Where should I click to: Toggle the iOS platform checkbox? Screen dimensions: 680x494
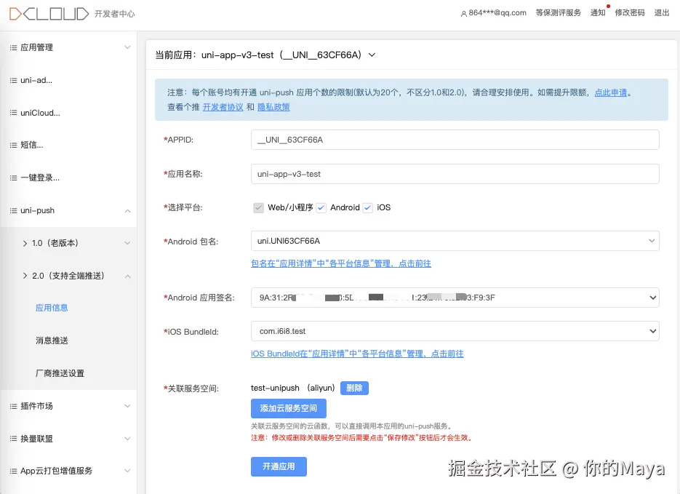(368, 208)
